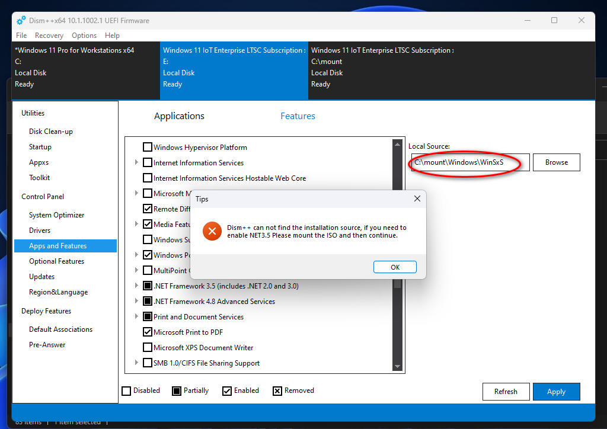The width and height of the screenshot is (607, 429).
Task: Expand Internet Information Services tree node
Action: pos(136,162)
